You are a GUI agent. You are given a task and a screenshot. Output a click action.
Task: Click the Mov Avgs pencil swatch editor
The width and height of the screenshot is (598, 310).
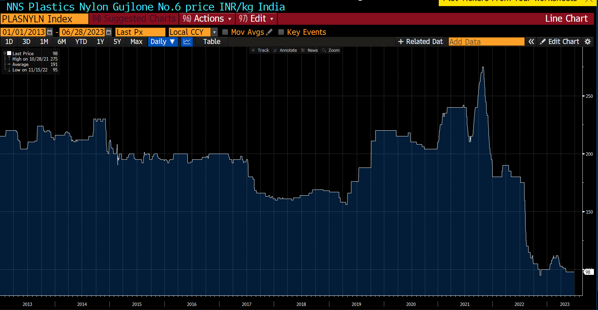269,31
